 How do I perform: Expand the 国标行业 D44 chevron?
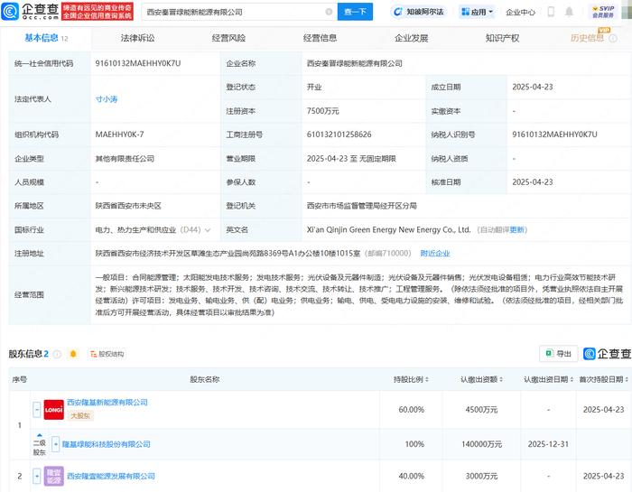(x=208, y=230)
